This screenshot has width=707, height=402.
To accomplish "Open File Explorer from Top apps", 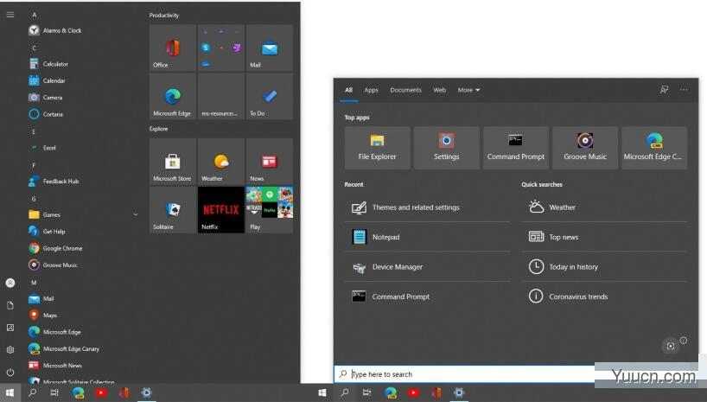I will [378, 148].
